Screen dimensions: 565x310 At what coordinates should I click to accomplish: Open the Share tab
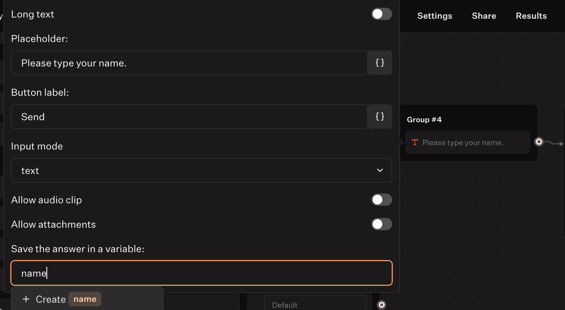(x=484, y=16)
